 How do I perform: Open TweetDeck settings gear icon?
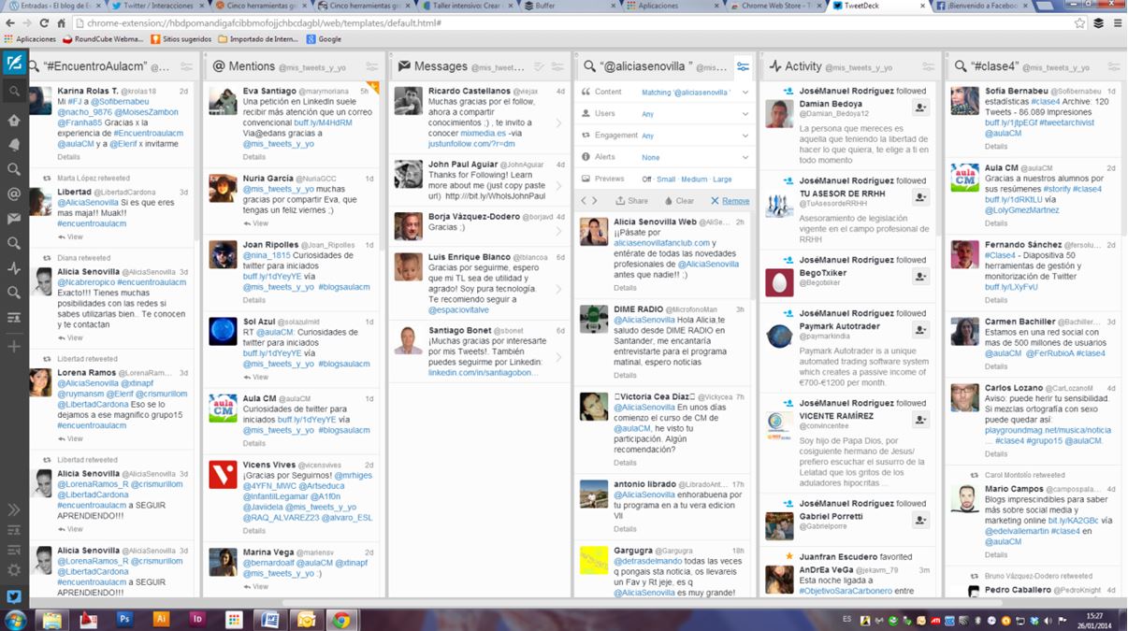pos(14,569)
